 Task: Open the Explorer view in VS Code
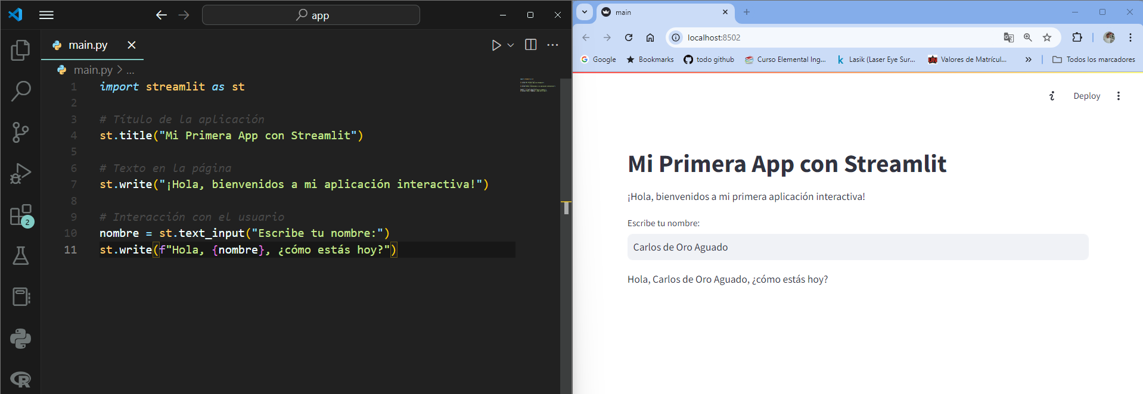[21, 50]
